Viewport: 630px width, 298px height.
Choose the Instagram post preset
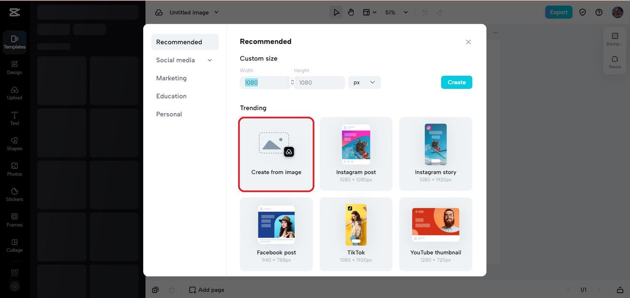[x=356, y=154]
